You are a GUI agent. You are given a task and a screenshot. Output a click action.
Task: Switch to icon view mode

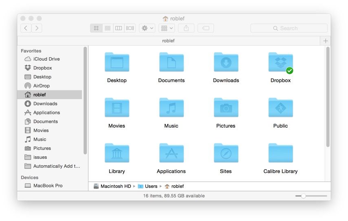96,28
